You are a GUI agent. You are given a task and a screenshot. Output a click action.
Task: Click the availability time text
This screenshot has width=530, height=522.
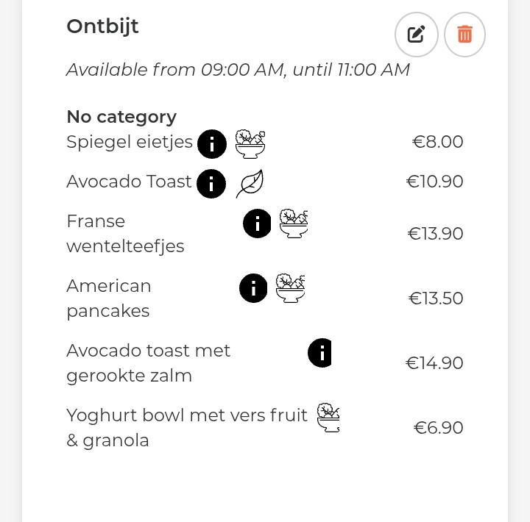click(x=238, y=70)
